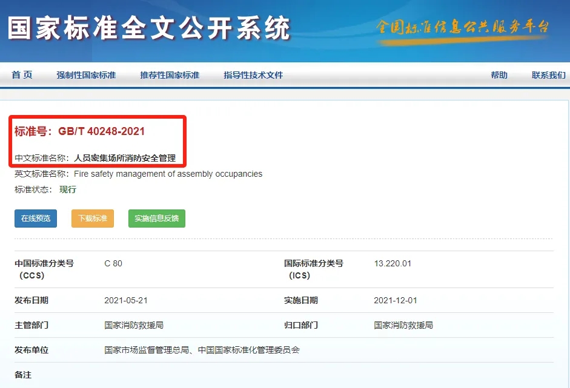Click the 中国标准分类号 (CCS) label

(44, 269)
